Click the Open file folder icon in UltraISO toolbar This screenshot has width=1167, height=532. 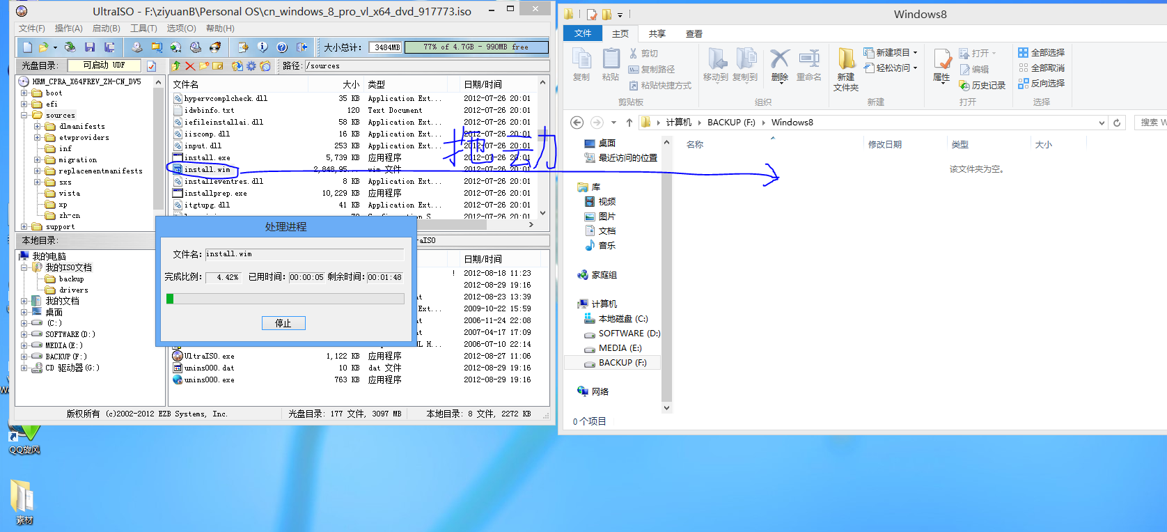tap(44, 47)
